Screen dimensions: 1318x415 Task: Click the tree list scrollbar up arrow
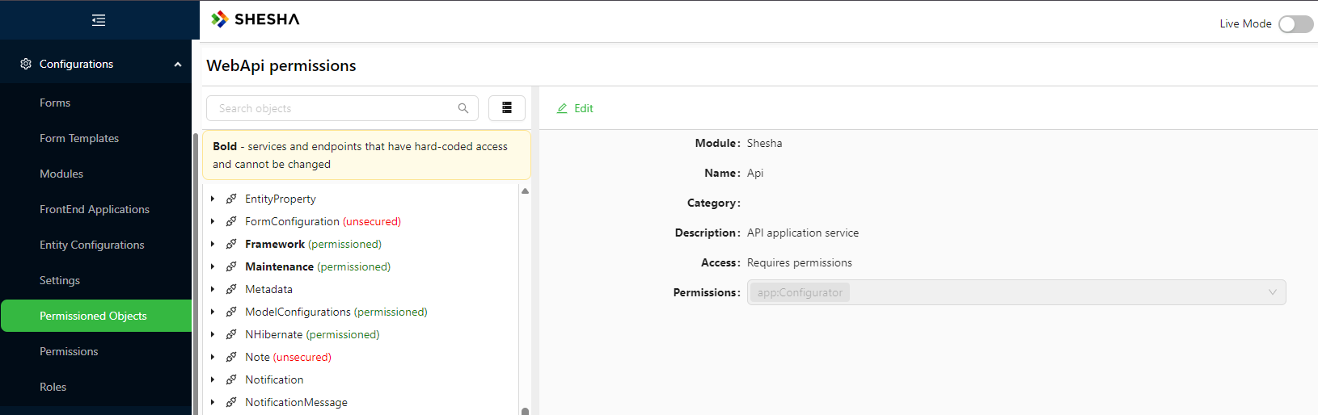tap(526, 191)
